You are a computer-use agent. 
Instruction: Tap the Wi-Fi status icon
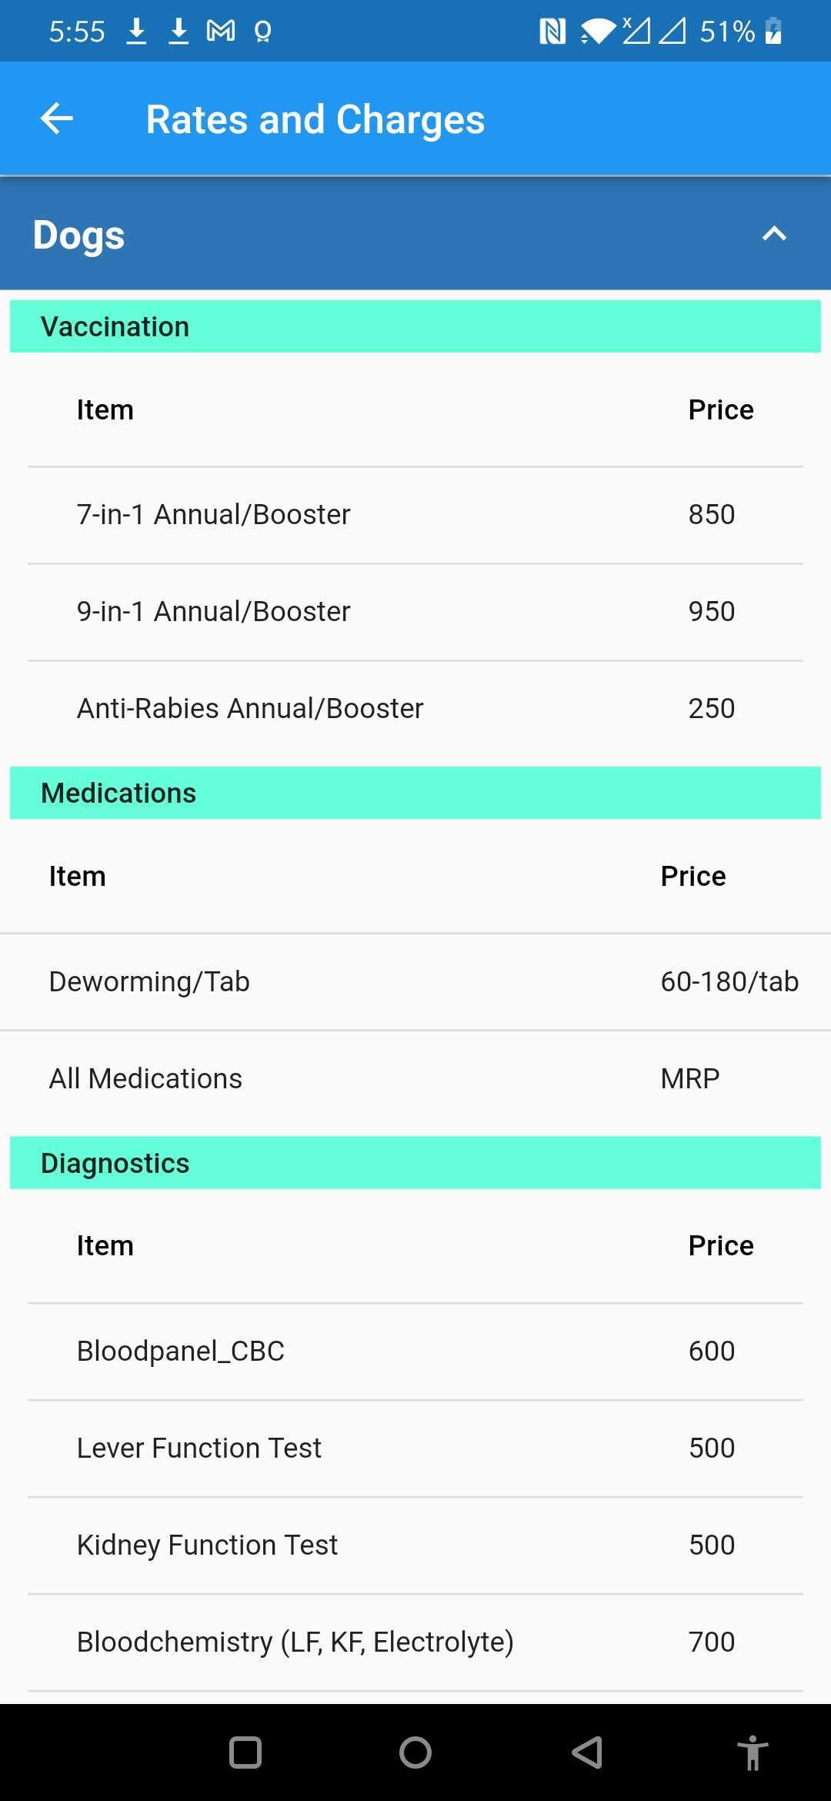pos(598,32)
